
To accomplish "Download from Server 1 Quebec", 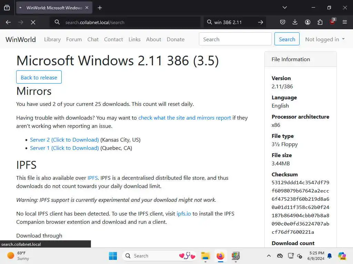I will coord(64,148).
